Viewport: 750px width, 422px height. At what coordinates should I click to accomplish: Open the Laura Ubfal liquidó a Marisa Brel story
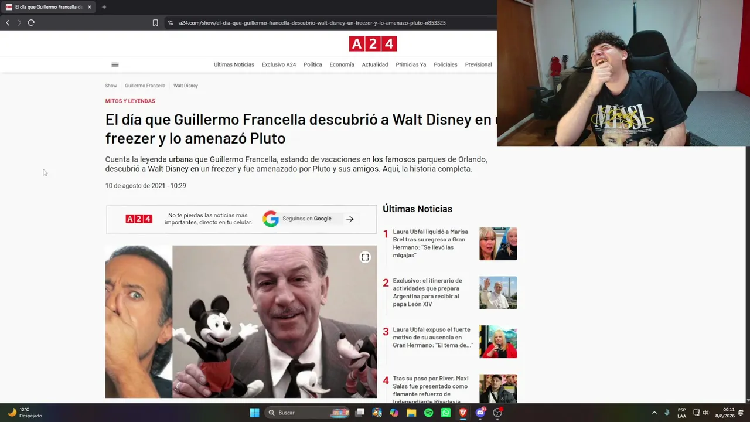pos(431,243)
